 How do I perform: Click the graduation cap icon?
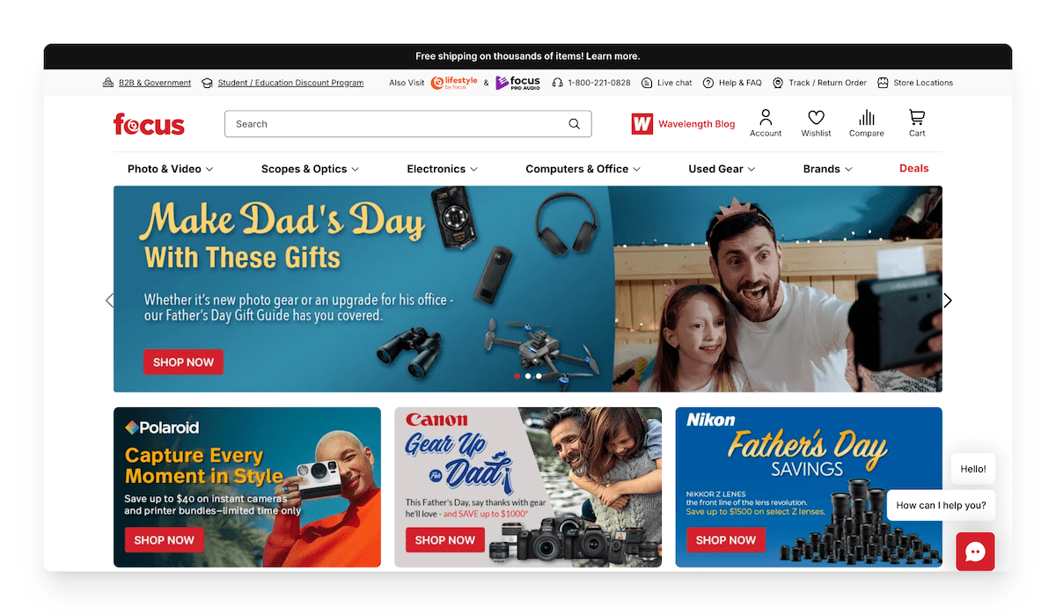(x=207, y=83)
